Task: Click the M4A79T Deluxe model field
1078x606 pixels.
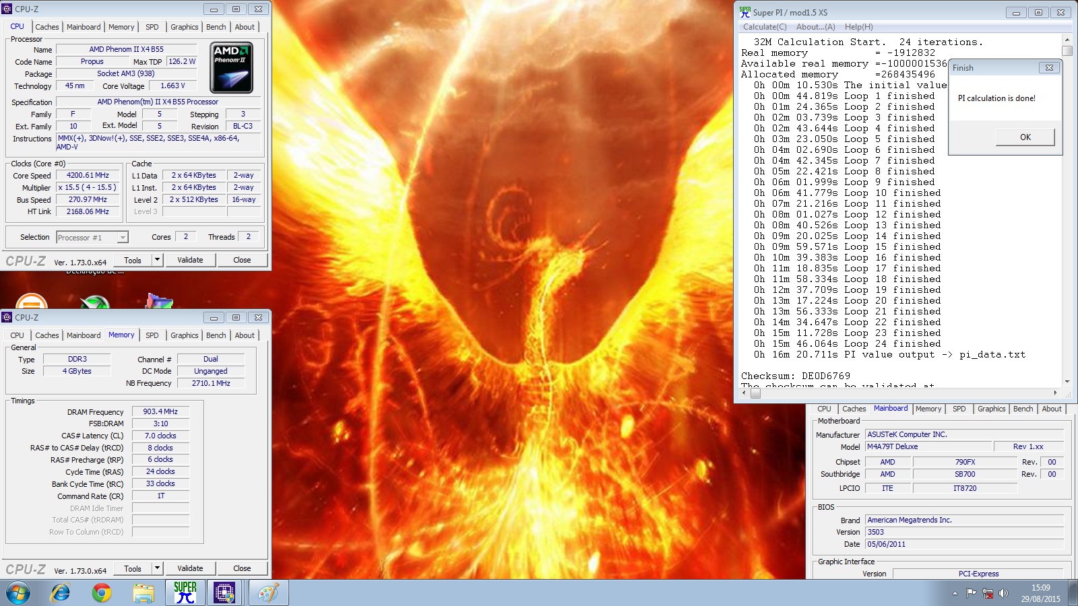Action: (x=928, y=446)
